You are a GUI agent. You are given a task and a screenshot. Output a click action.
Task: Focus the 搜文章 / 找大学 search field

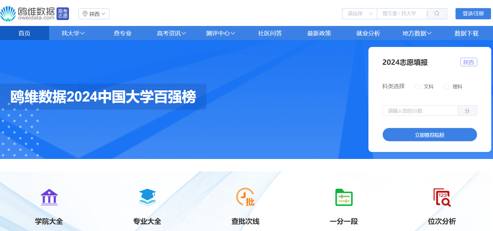pyautogui.click(x=402, y=14)
